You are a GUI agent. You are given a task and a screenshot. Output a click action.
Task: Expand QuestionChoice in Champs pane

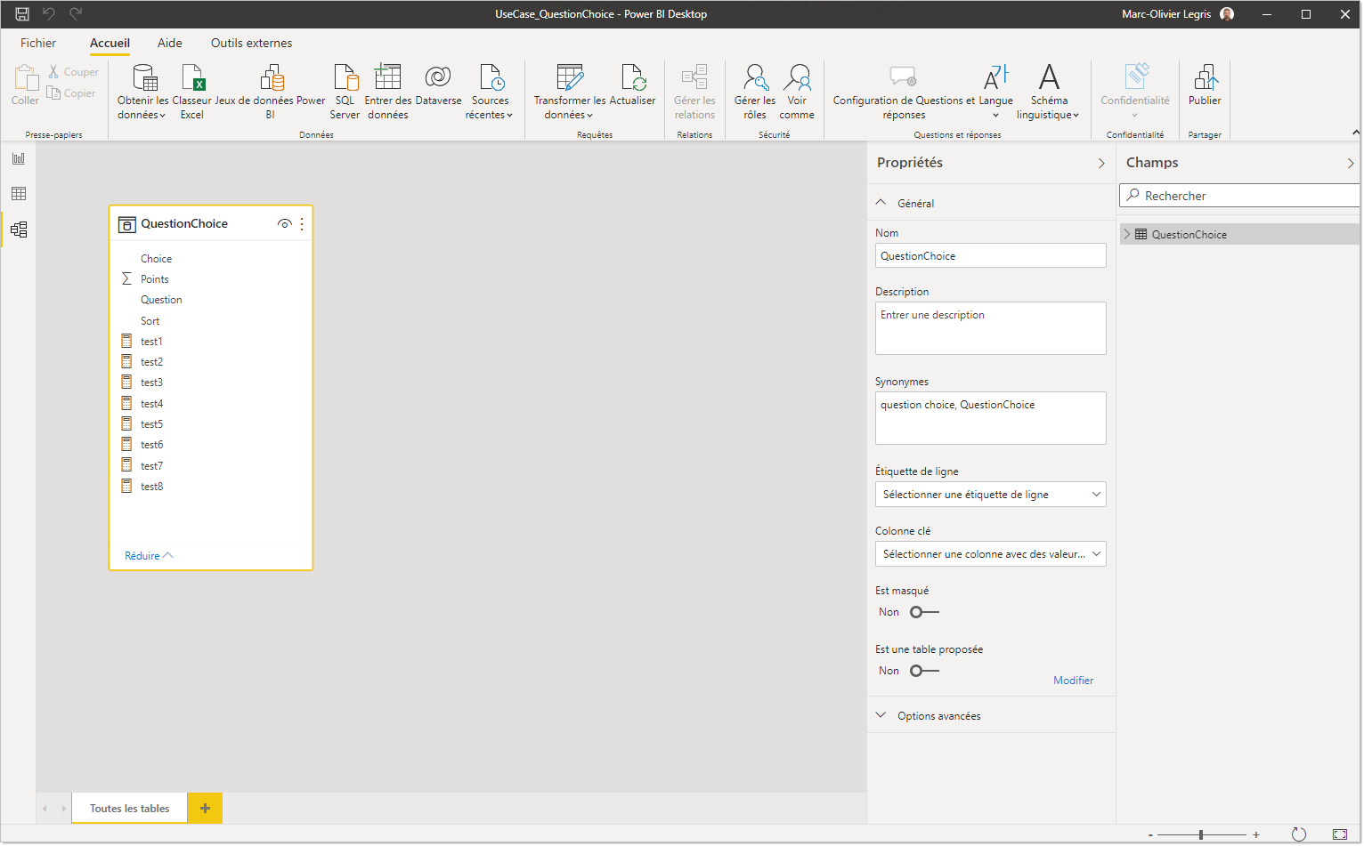point(1127,234)
